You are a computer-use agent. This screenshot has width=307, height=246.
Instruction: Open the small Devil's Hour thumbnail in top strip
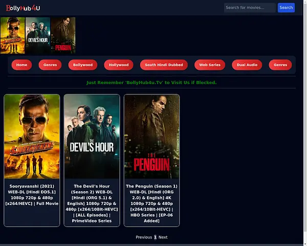point(38,35)
